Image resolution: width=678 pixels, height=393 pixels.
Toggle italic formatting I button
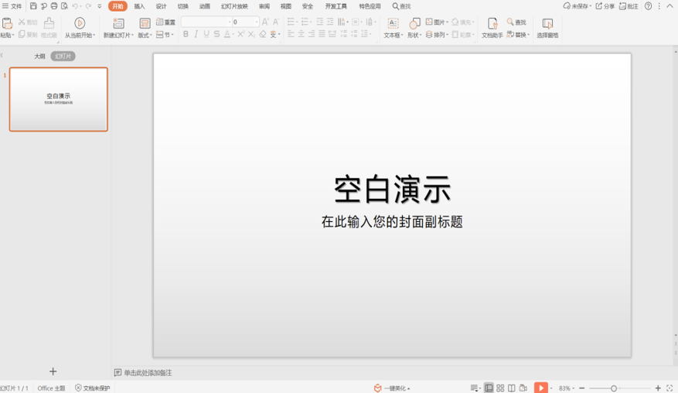pyautogui.click(x=196, y=35)
